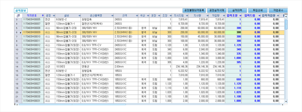Click the grid corner select-all icon
Image resolution: width=302 pixels, height=112 pixels.
click(x=18, y=15)
